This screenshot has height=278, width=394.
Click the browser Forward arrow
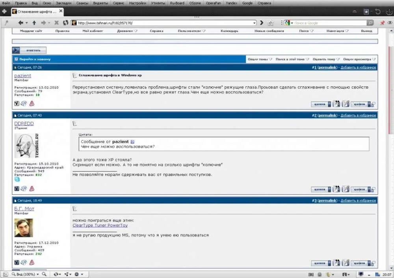pos(43,23)
